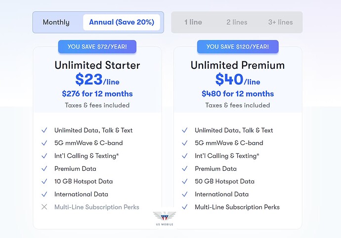Image resolution: width=341 pixels, height=238 pixels.
Task: Click checkmark beside Premium Multi-Line Subscription Perks
Action: point(185,207)
